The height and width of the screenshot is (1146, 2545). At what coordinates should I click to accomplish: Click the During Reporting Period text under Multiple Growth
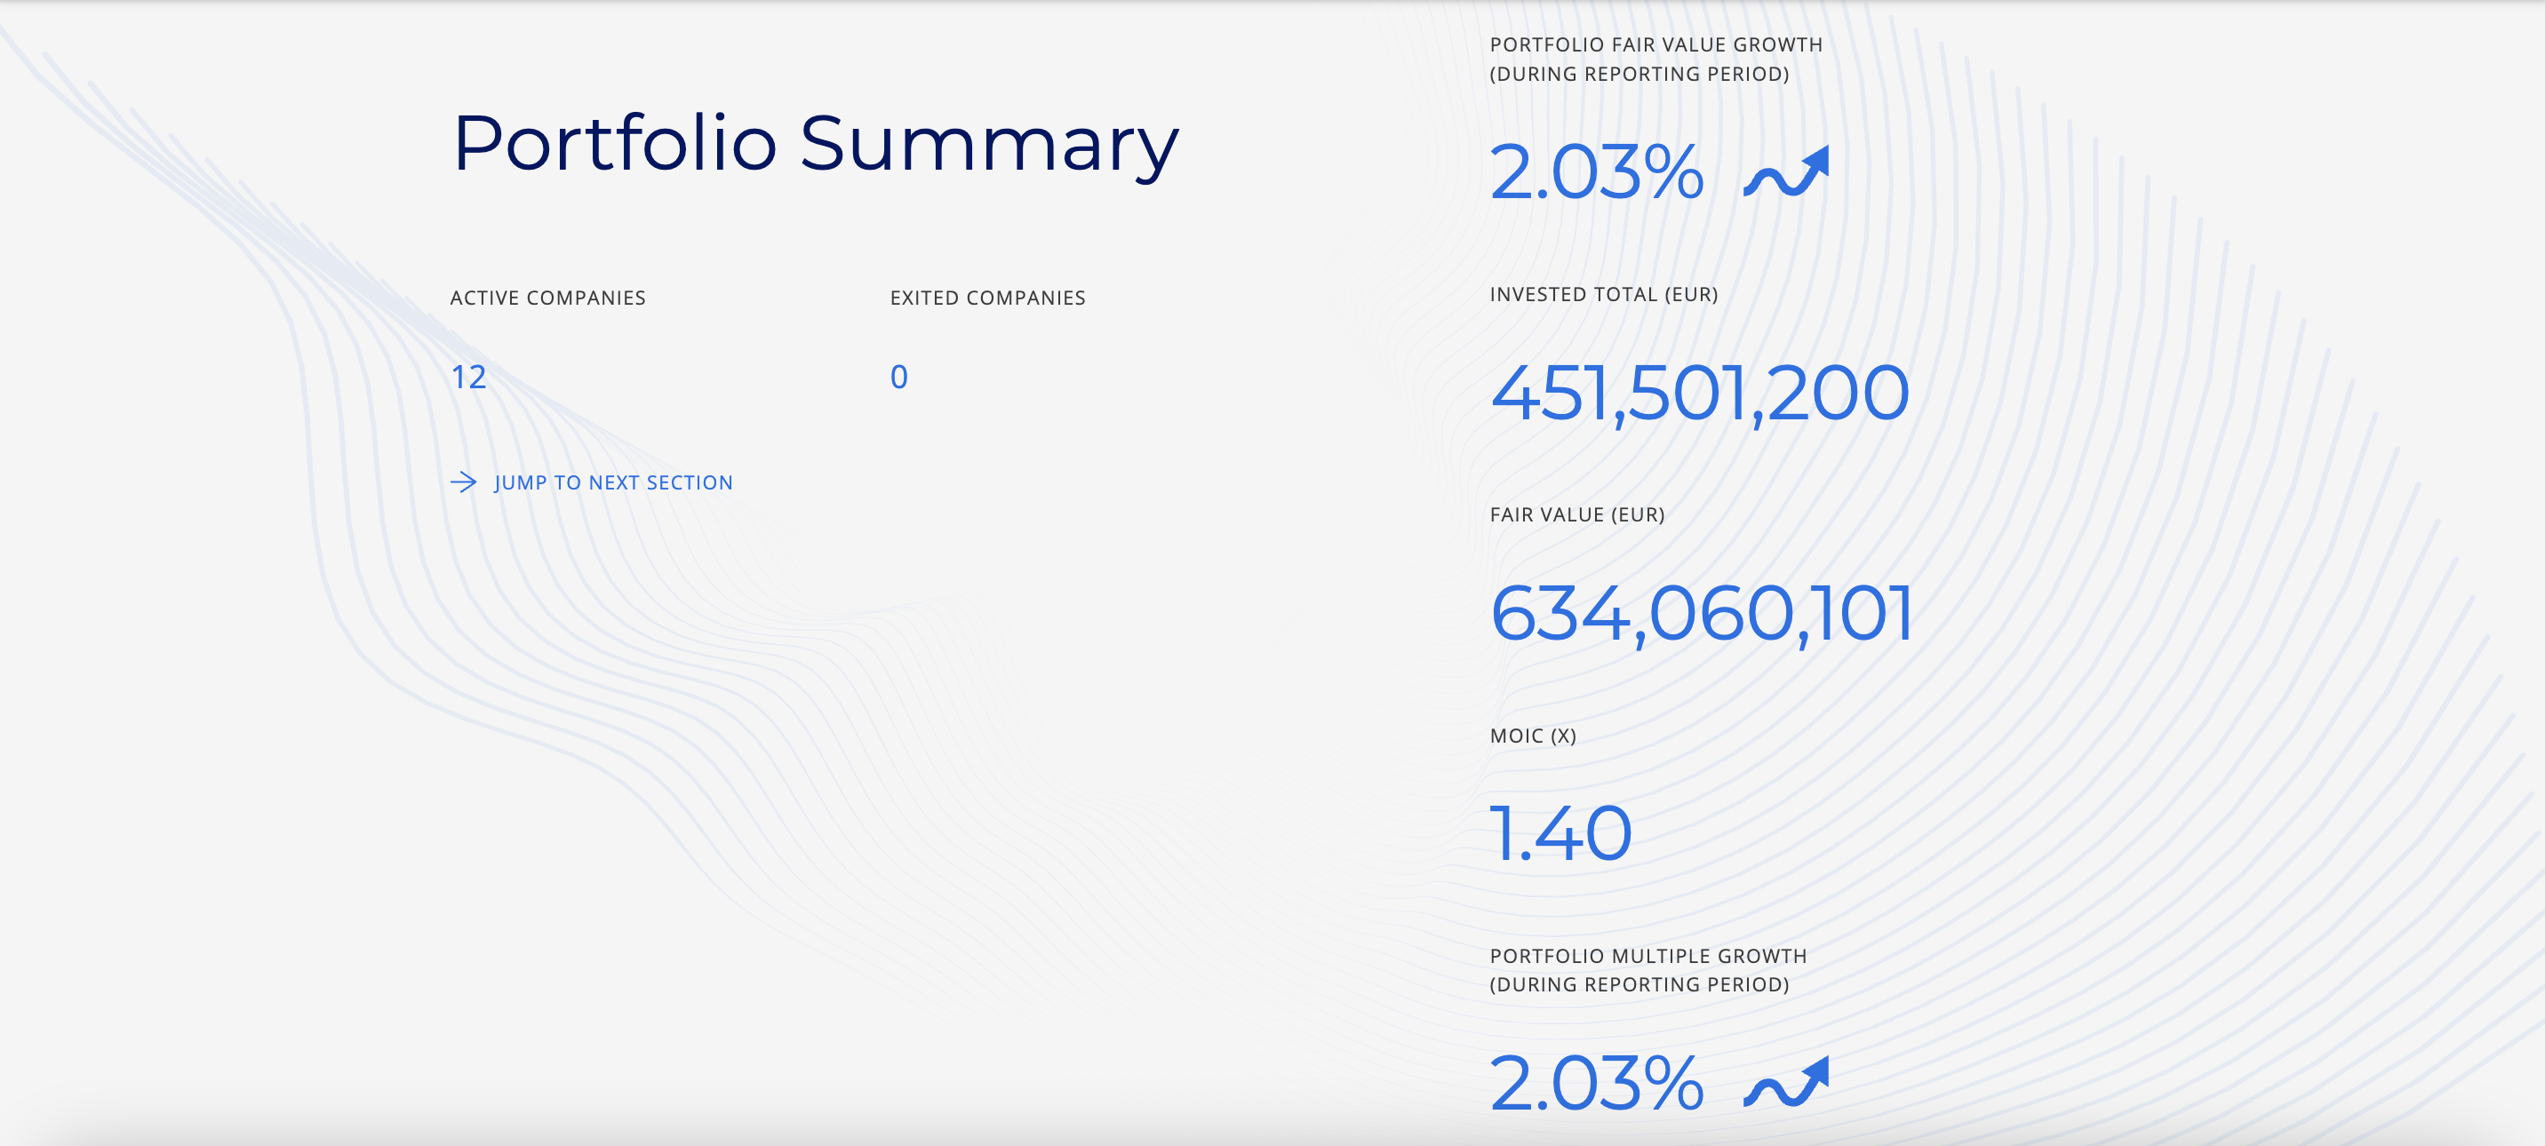(1639, 985)
